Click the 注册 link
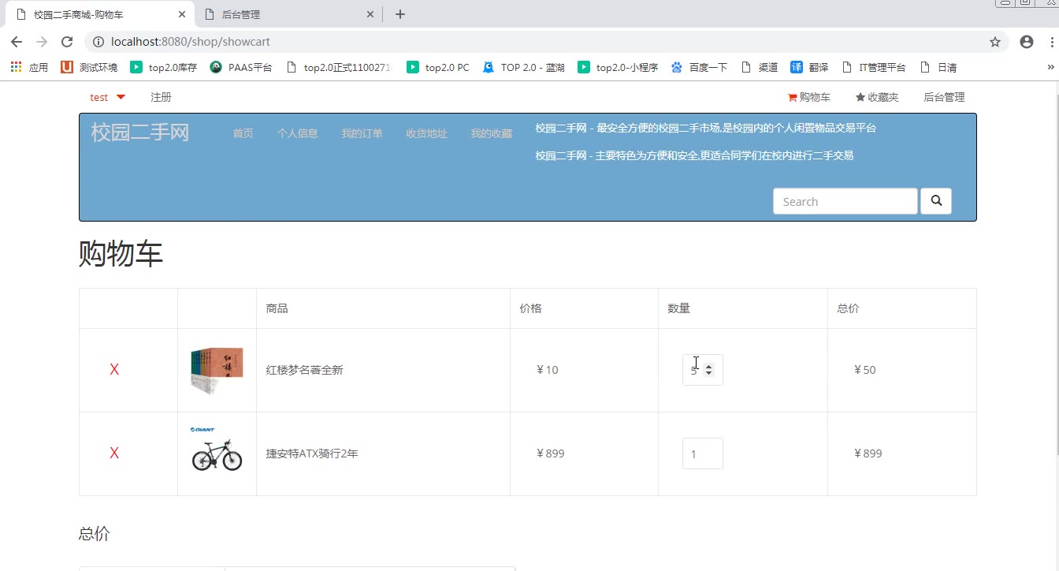This screenshot has width=1059, height=571. point(161,98)
